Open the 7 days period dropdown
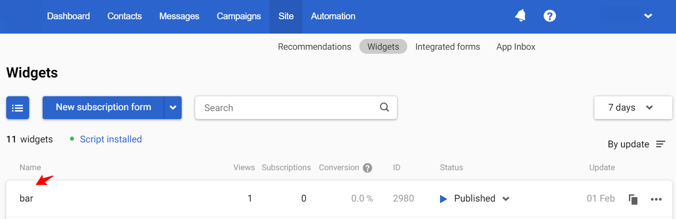The height and width of the screenshot is (219, 676). pos(632,107)
